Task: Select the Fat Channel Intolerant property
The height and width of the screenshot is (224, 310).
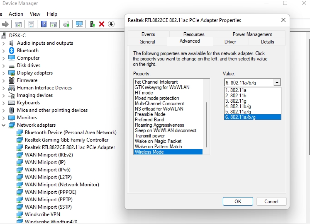Action: [x=168, y=82]
